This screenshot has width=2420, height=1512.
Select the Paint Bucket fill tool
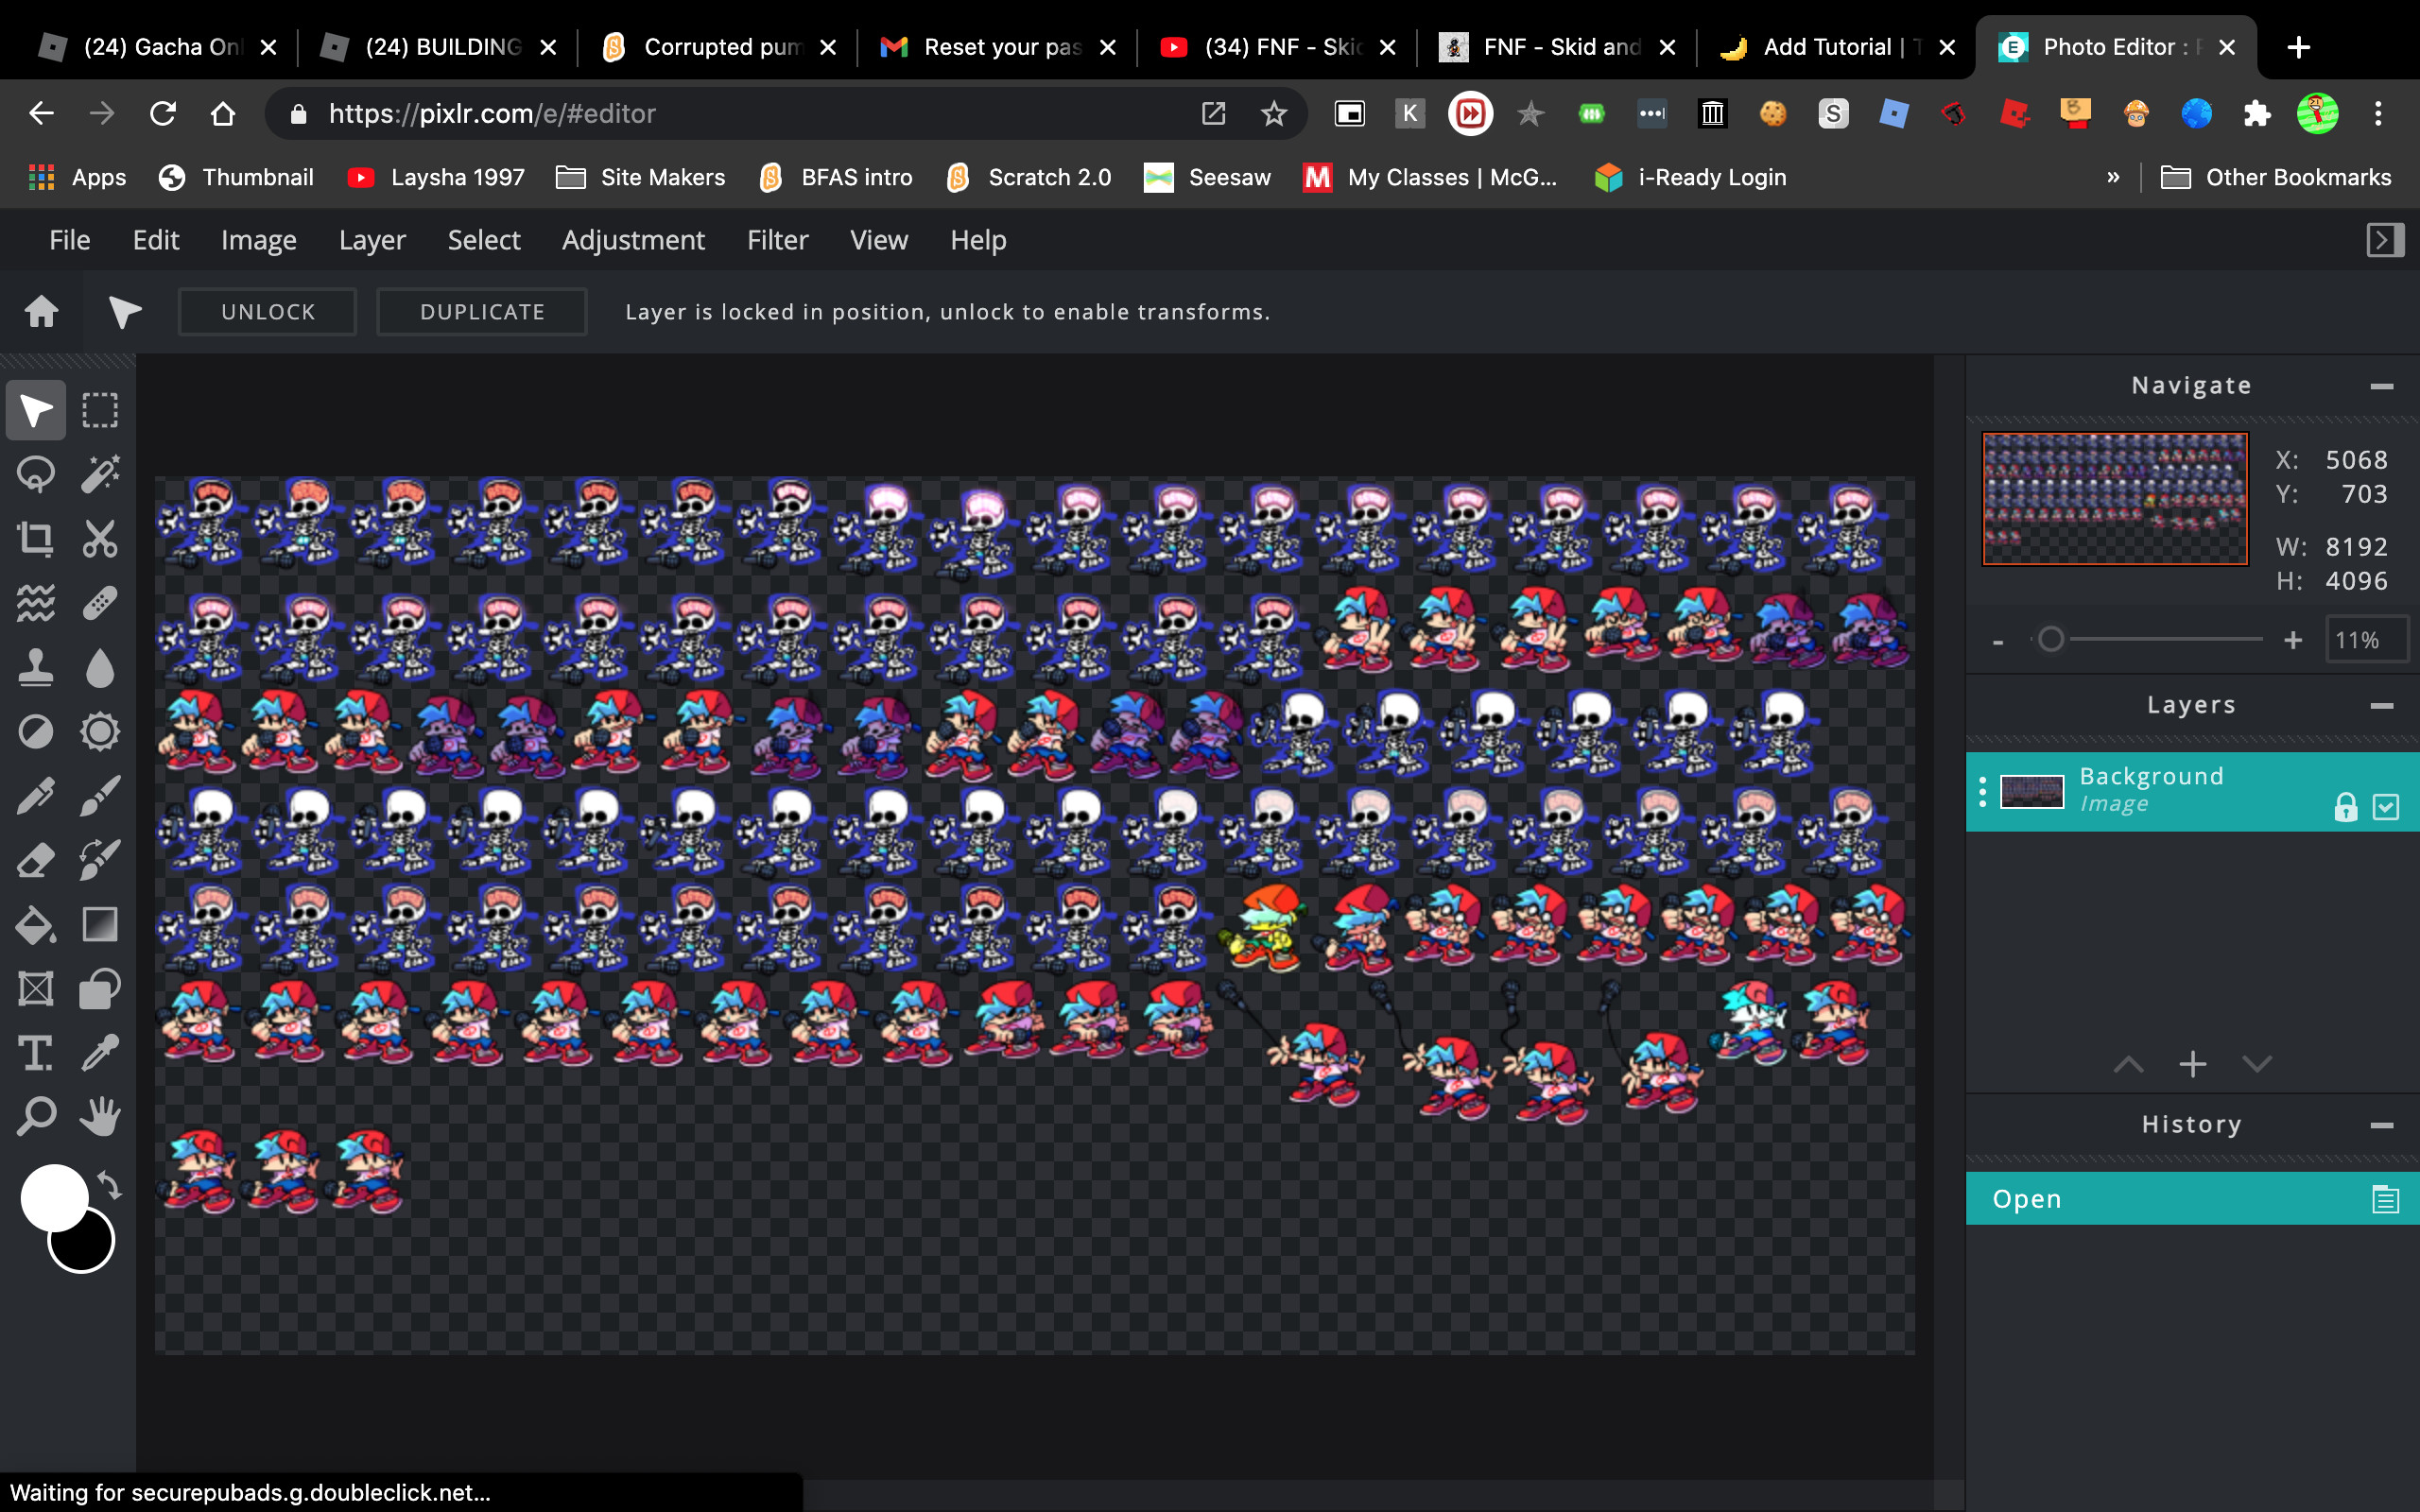coord(36,925)
